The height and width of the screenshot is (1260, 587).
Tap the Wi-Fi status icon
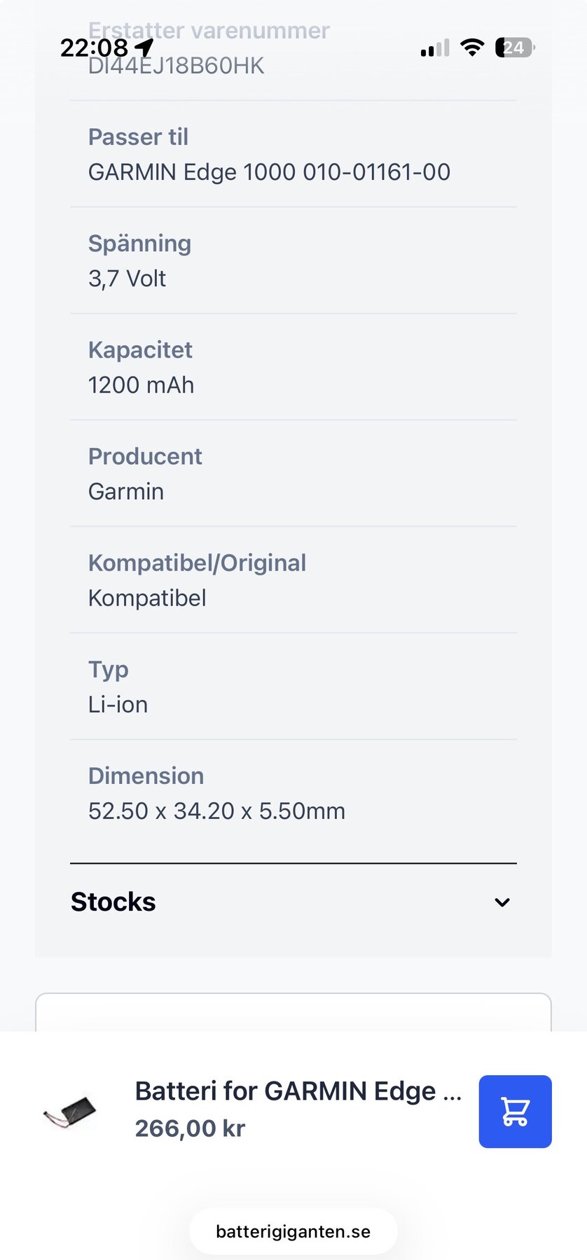(x=472, y=48)
